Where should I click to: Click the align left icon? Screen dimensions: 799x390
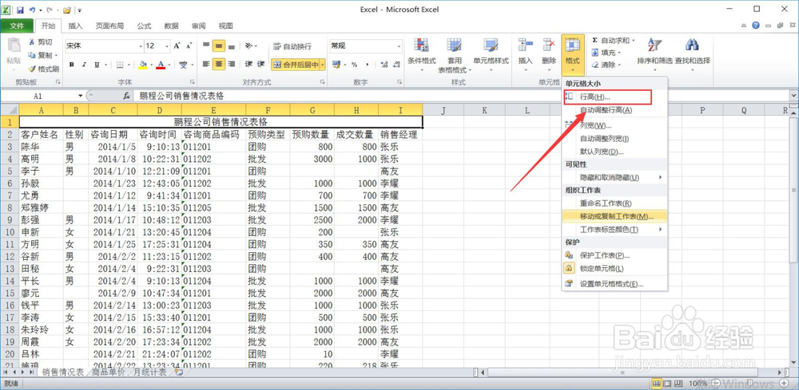(x=206, y=64)
